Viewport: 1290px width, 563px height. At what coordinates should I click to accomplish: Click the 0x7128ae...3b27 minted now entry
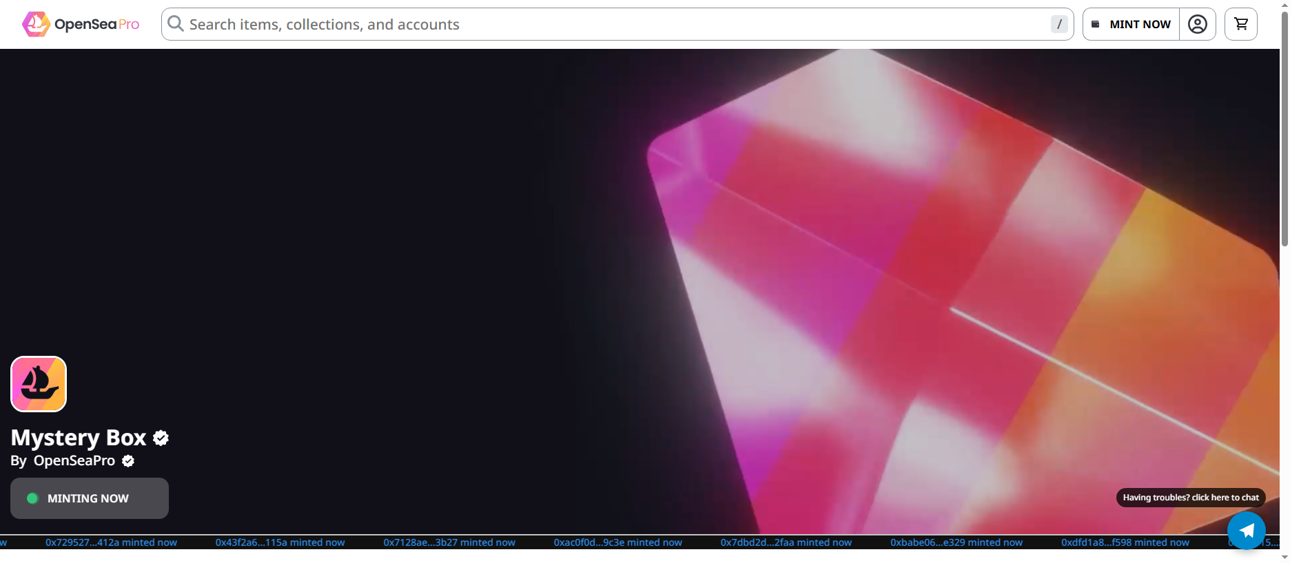(449, 542)
